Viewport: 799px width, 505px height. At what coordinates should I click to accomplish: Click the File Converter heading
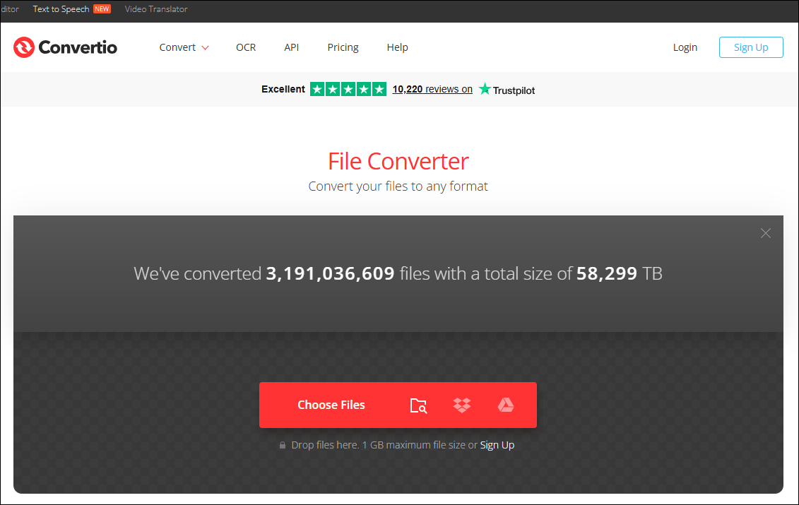pos(398,161)
